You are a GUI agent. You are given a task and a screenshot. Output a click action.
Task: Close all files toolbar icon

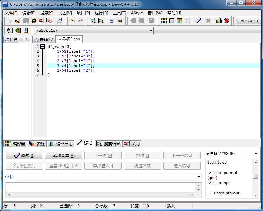coord(49,21)
